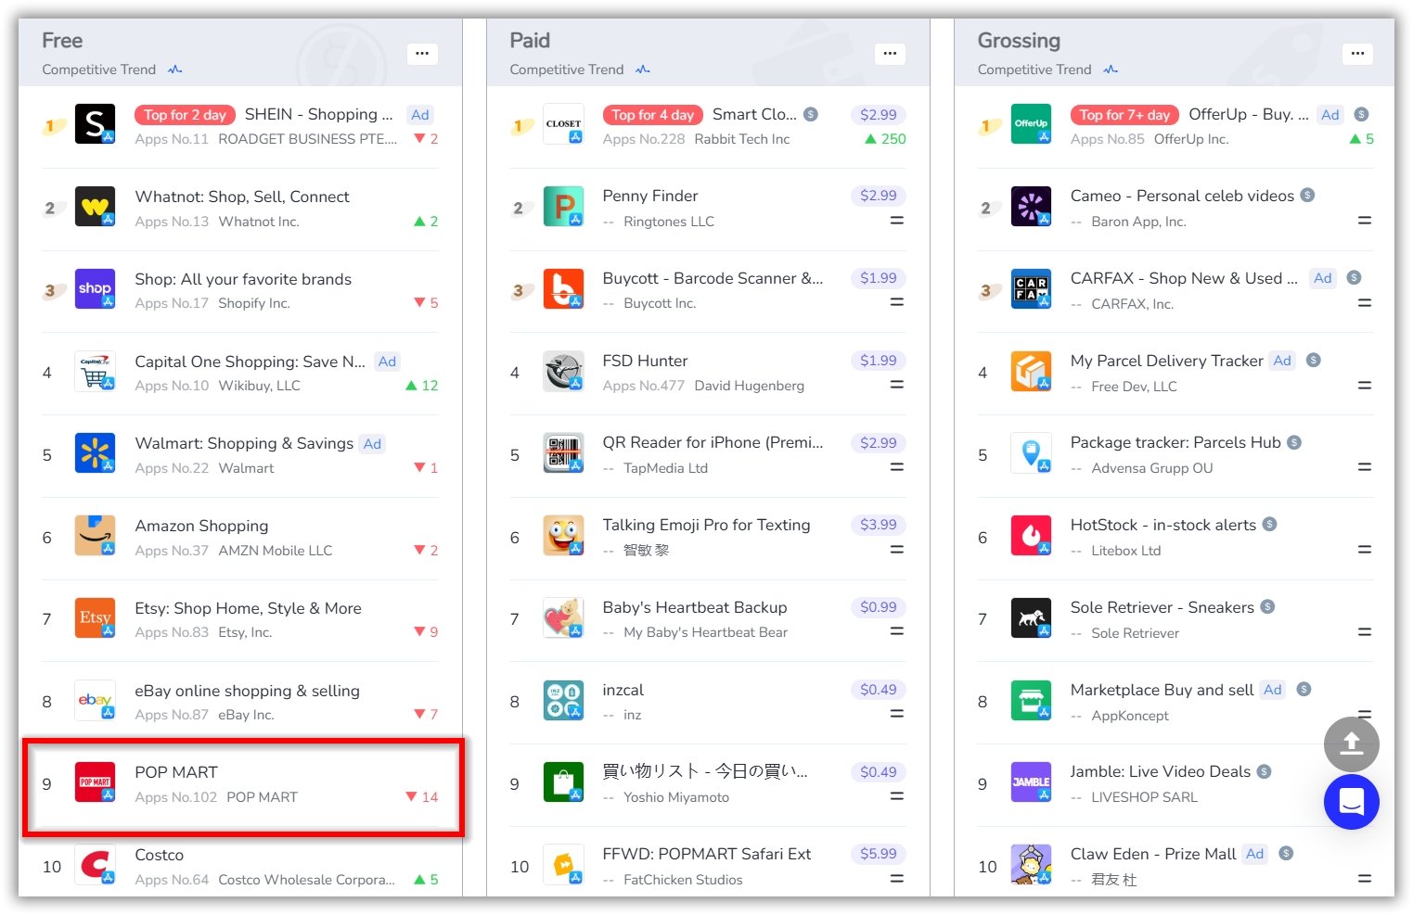Select developer Rabbit Tech Inc

pyautogui.click(x=742, y=139)
